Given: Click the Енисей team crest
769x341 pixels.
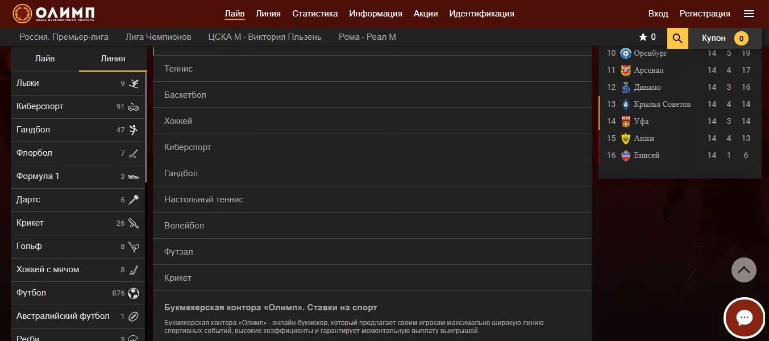Looking at the screenshot, I should 626,156.
